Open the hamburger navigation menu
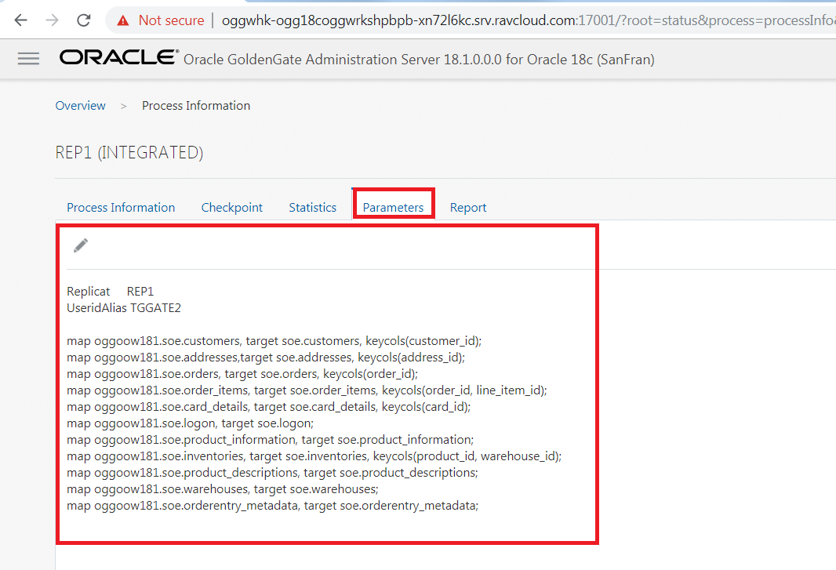This screenshot has height=570, width=836. point(28,59)
